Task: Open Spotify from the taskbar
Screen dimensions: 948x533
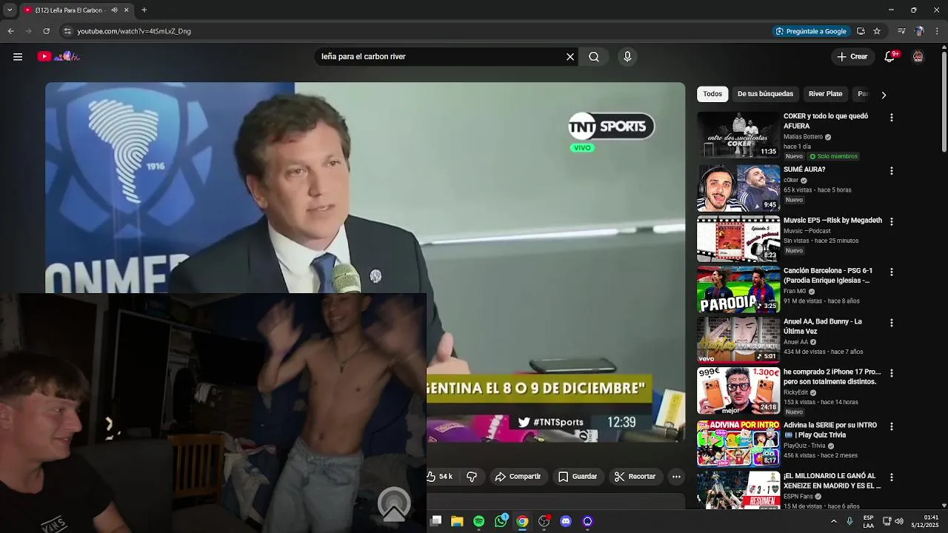Action: [x=478, y=521]
